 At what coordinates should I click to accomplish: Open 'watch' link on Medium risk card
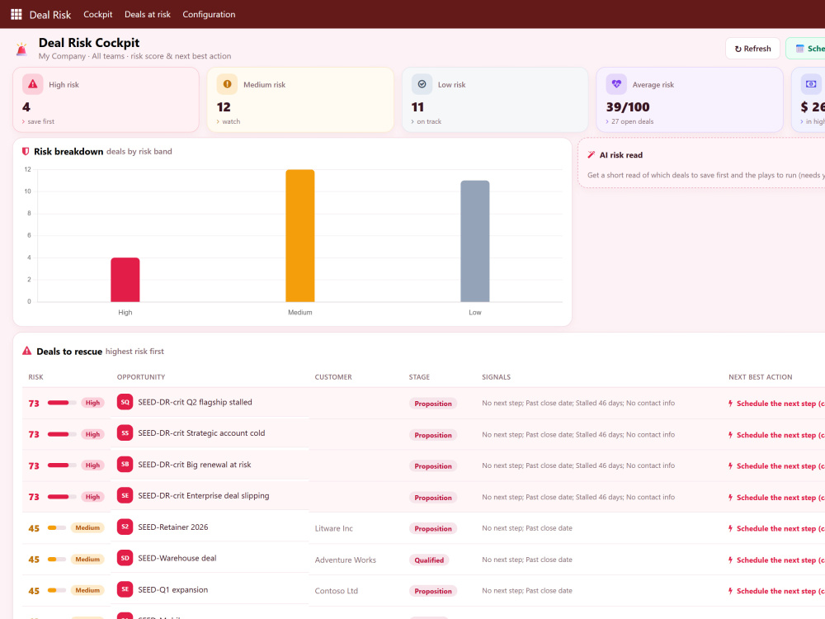(229, 121)
